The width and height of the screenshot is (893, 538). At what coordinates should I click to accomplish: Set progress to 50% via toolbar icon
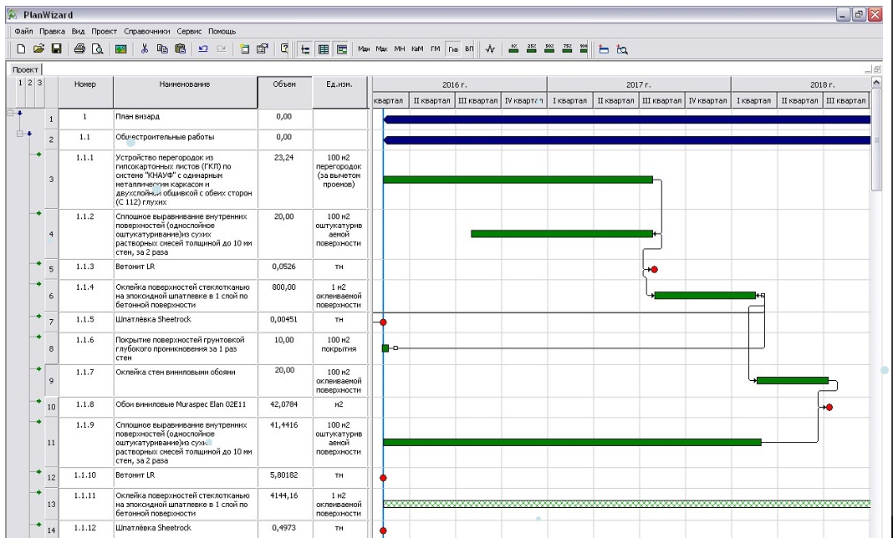549,49
